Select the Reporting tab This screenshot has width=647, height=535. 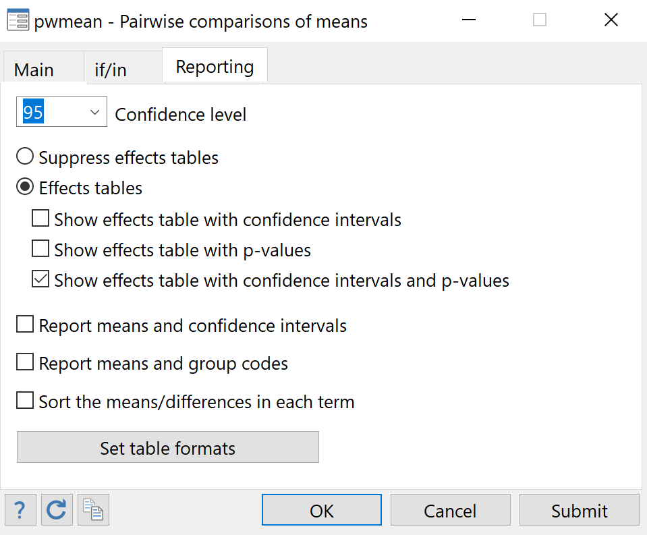[215, 66]
